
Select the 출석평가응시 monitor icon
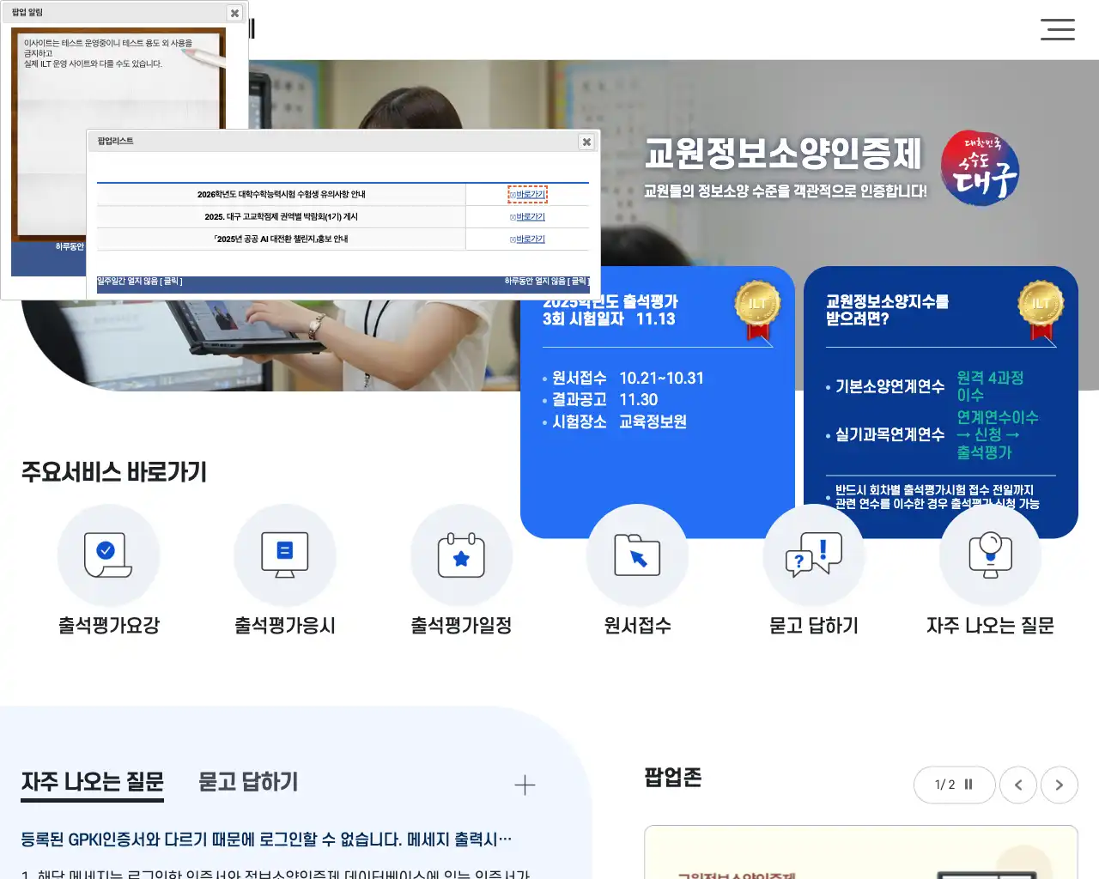pyautogui.click(x=285, y=555)
